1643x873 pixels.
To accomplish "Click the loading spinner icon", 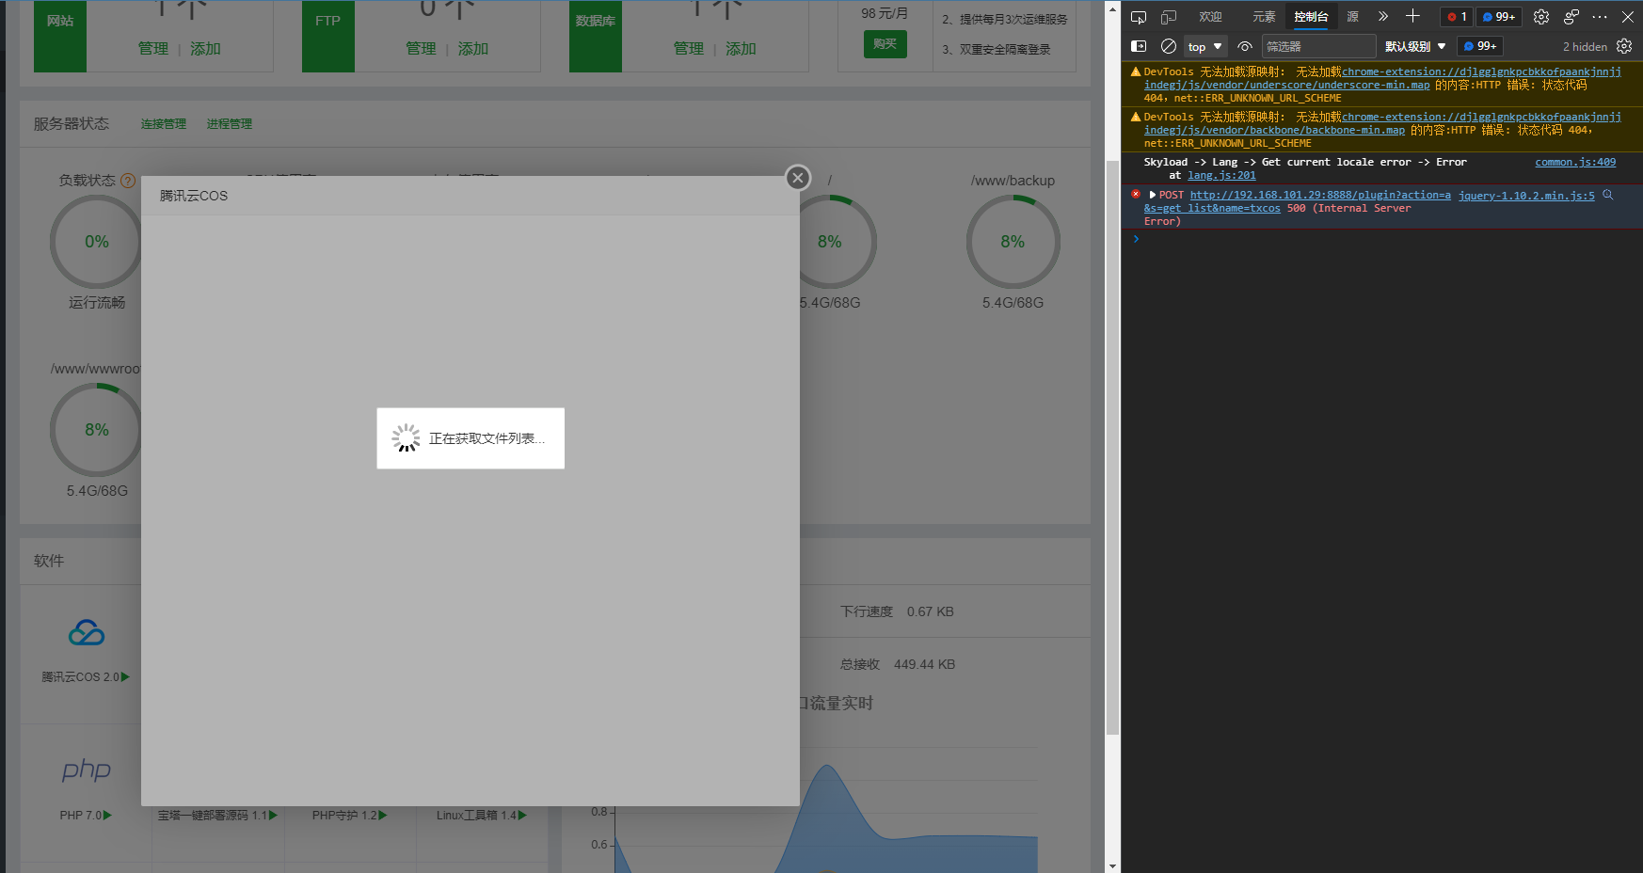I will [x=406, y=437].
